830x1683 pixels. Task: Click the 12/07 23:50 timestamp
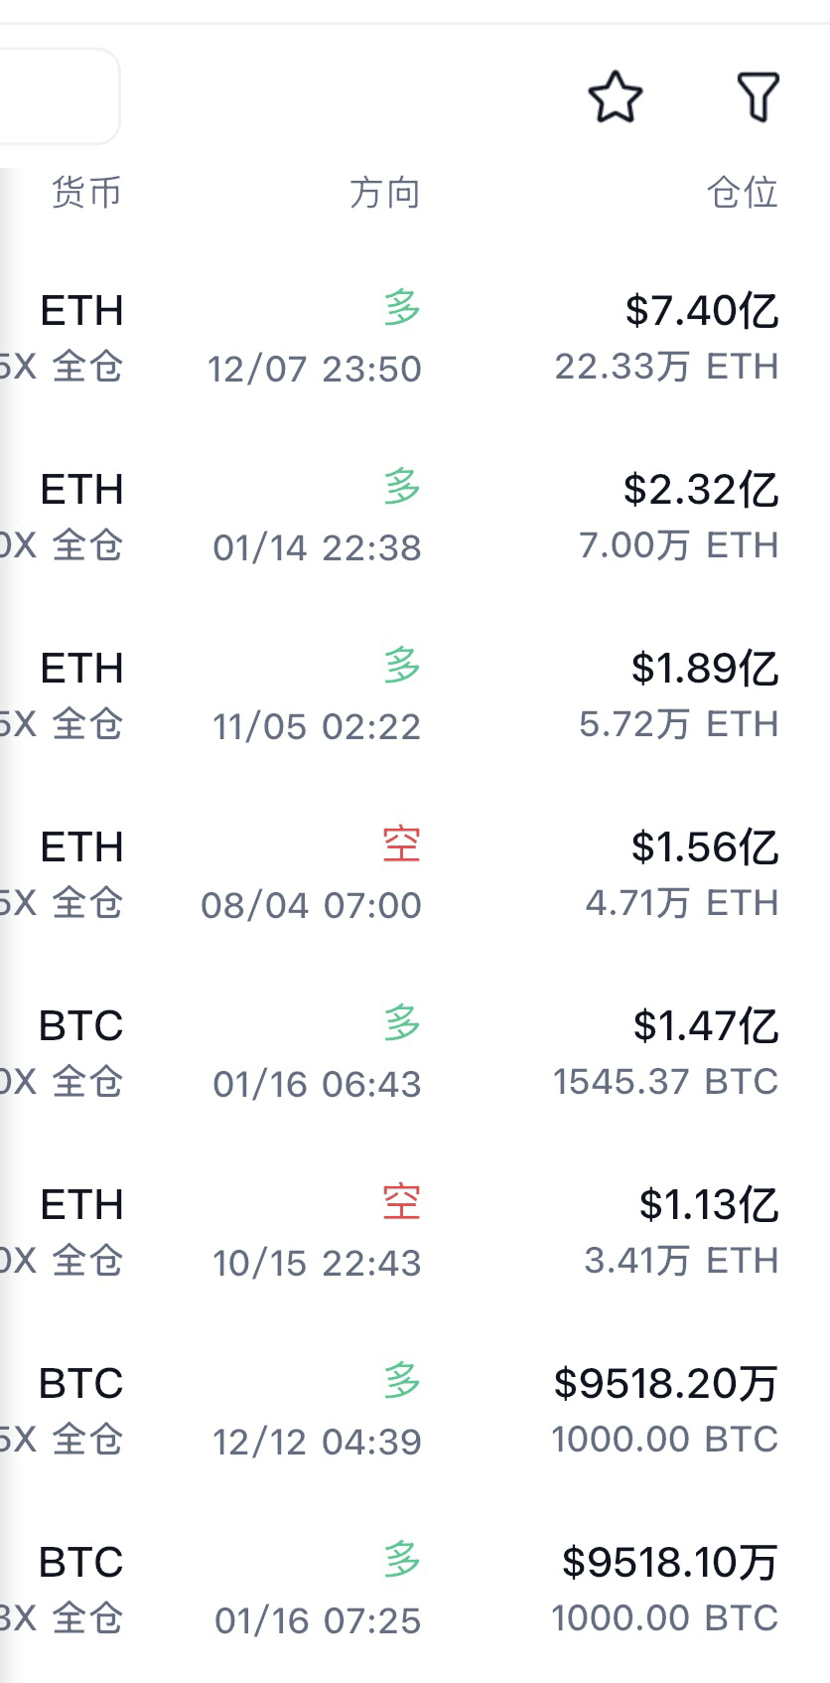tap(314, 370)
